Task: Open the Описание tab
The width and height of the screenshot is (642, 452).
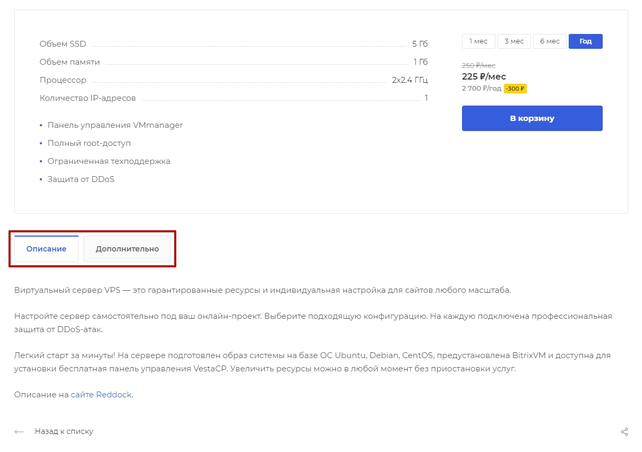Action: tap(46, 249)
